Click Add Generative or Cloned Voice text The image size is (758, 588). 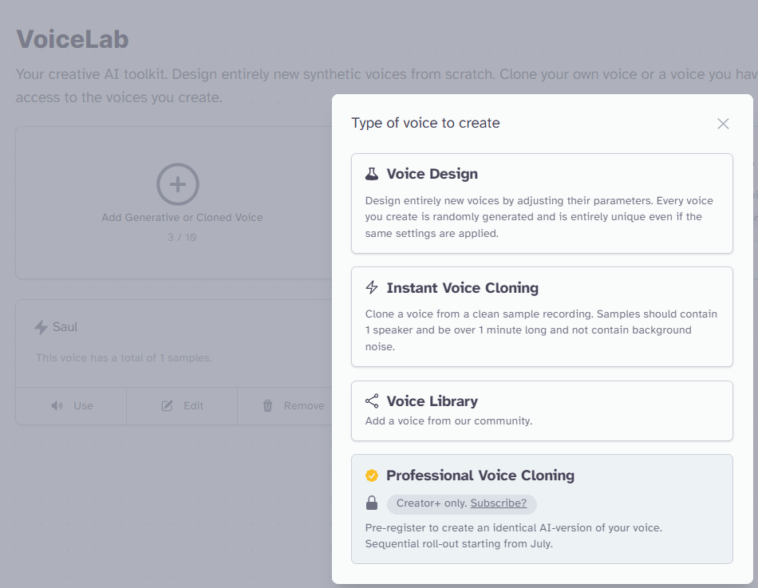pyautogui.click(x=182, y=218)
